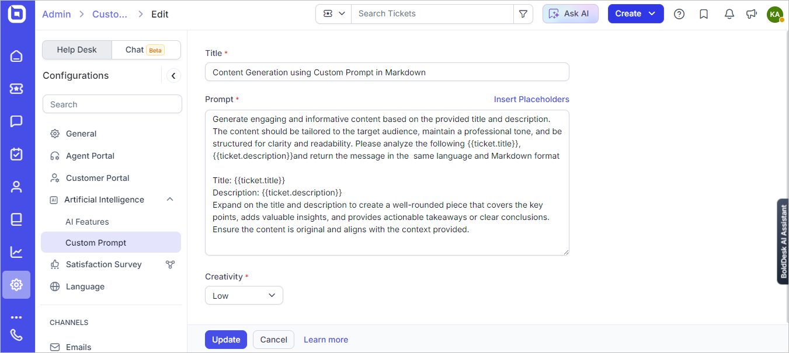
Task: Click the Update button
Action: pyautogui.click(x=226, y=340)
